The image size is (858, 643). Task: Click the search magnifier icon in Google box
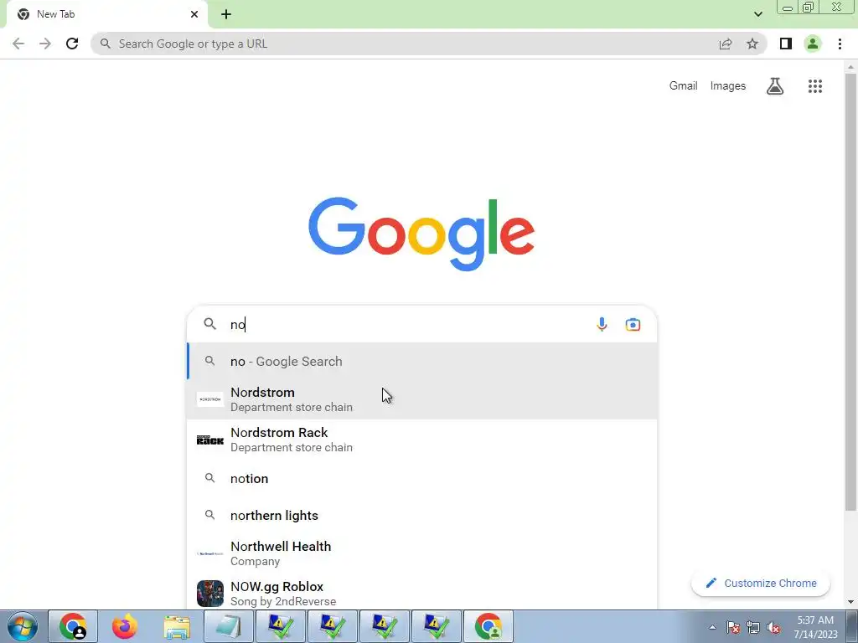(x=210, y=324)
